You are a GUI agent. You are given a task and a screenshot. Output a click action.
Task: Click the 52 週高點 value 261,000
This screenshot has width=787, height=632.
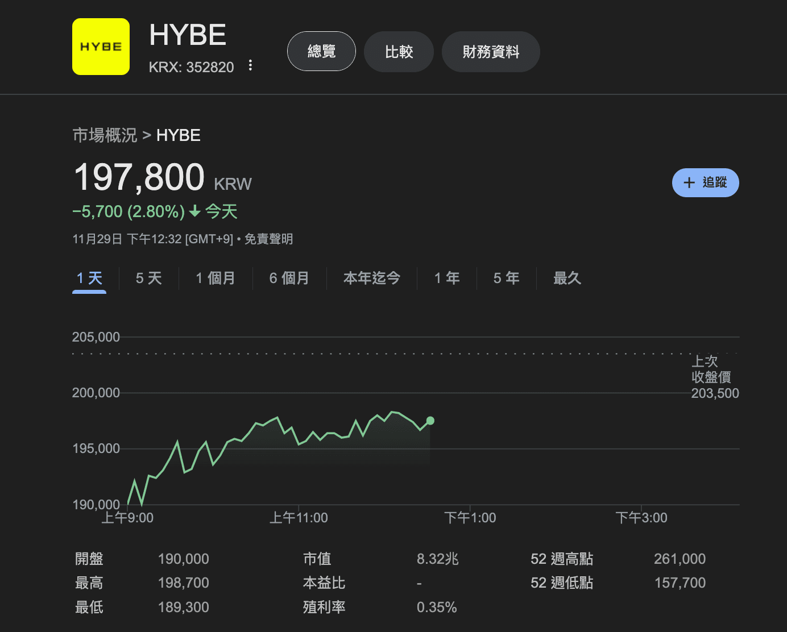click(680, 559)
